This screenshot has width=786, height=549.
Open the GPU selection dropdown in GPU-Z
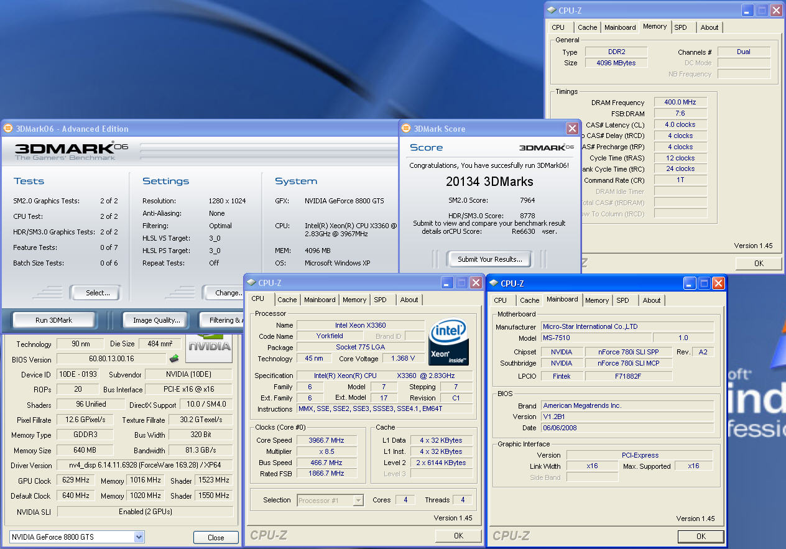(139, 537)
